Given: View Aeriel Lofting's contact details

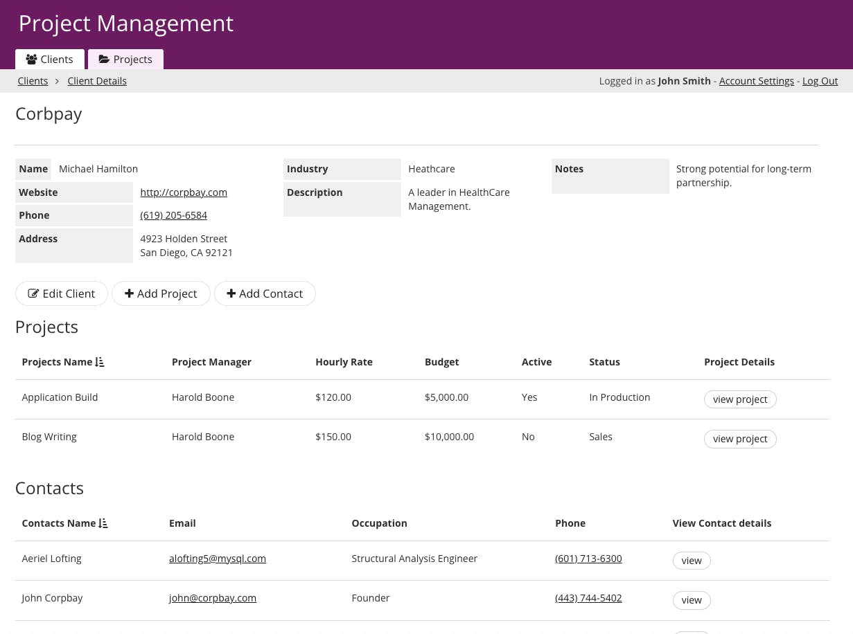Looking at the screenshot, I should pos(692,561).
